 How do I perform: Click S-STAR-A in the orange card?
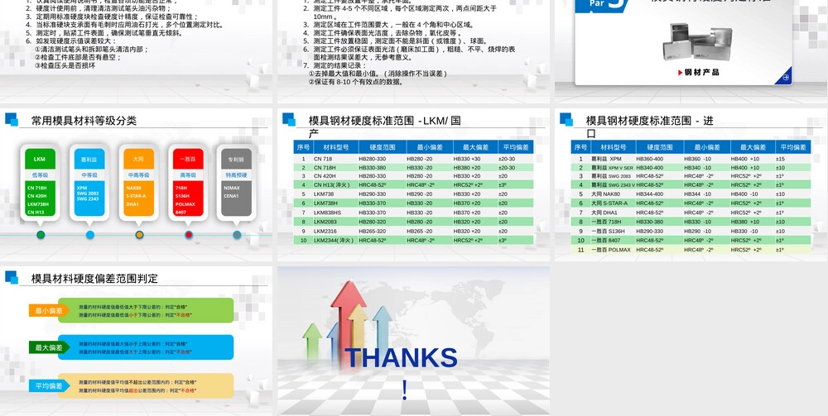137,196
